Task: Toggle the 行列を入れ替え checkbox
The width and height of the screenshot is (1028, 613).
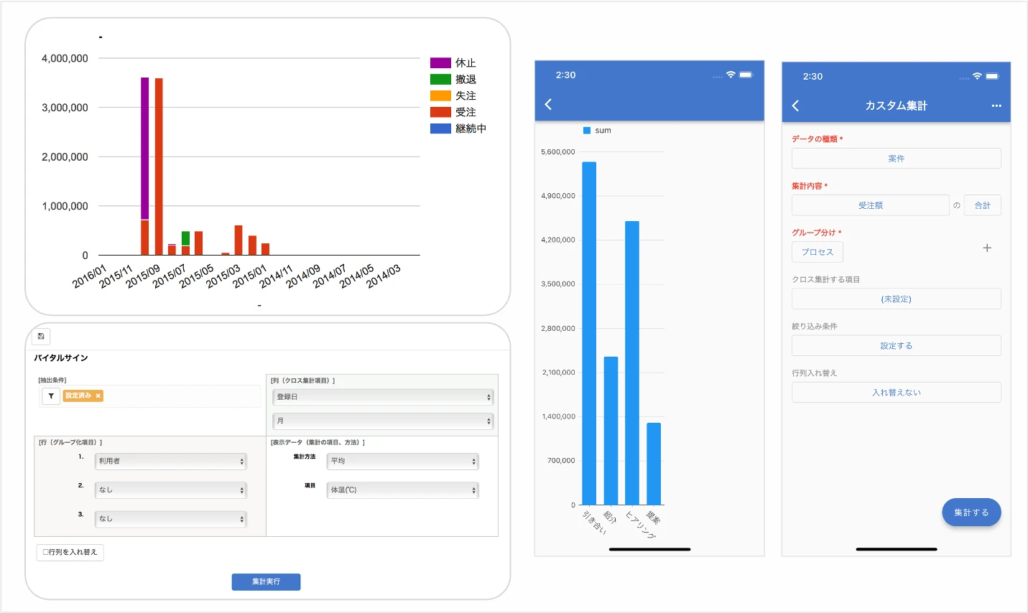Action: (46, 552)
